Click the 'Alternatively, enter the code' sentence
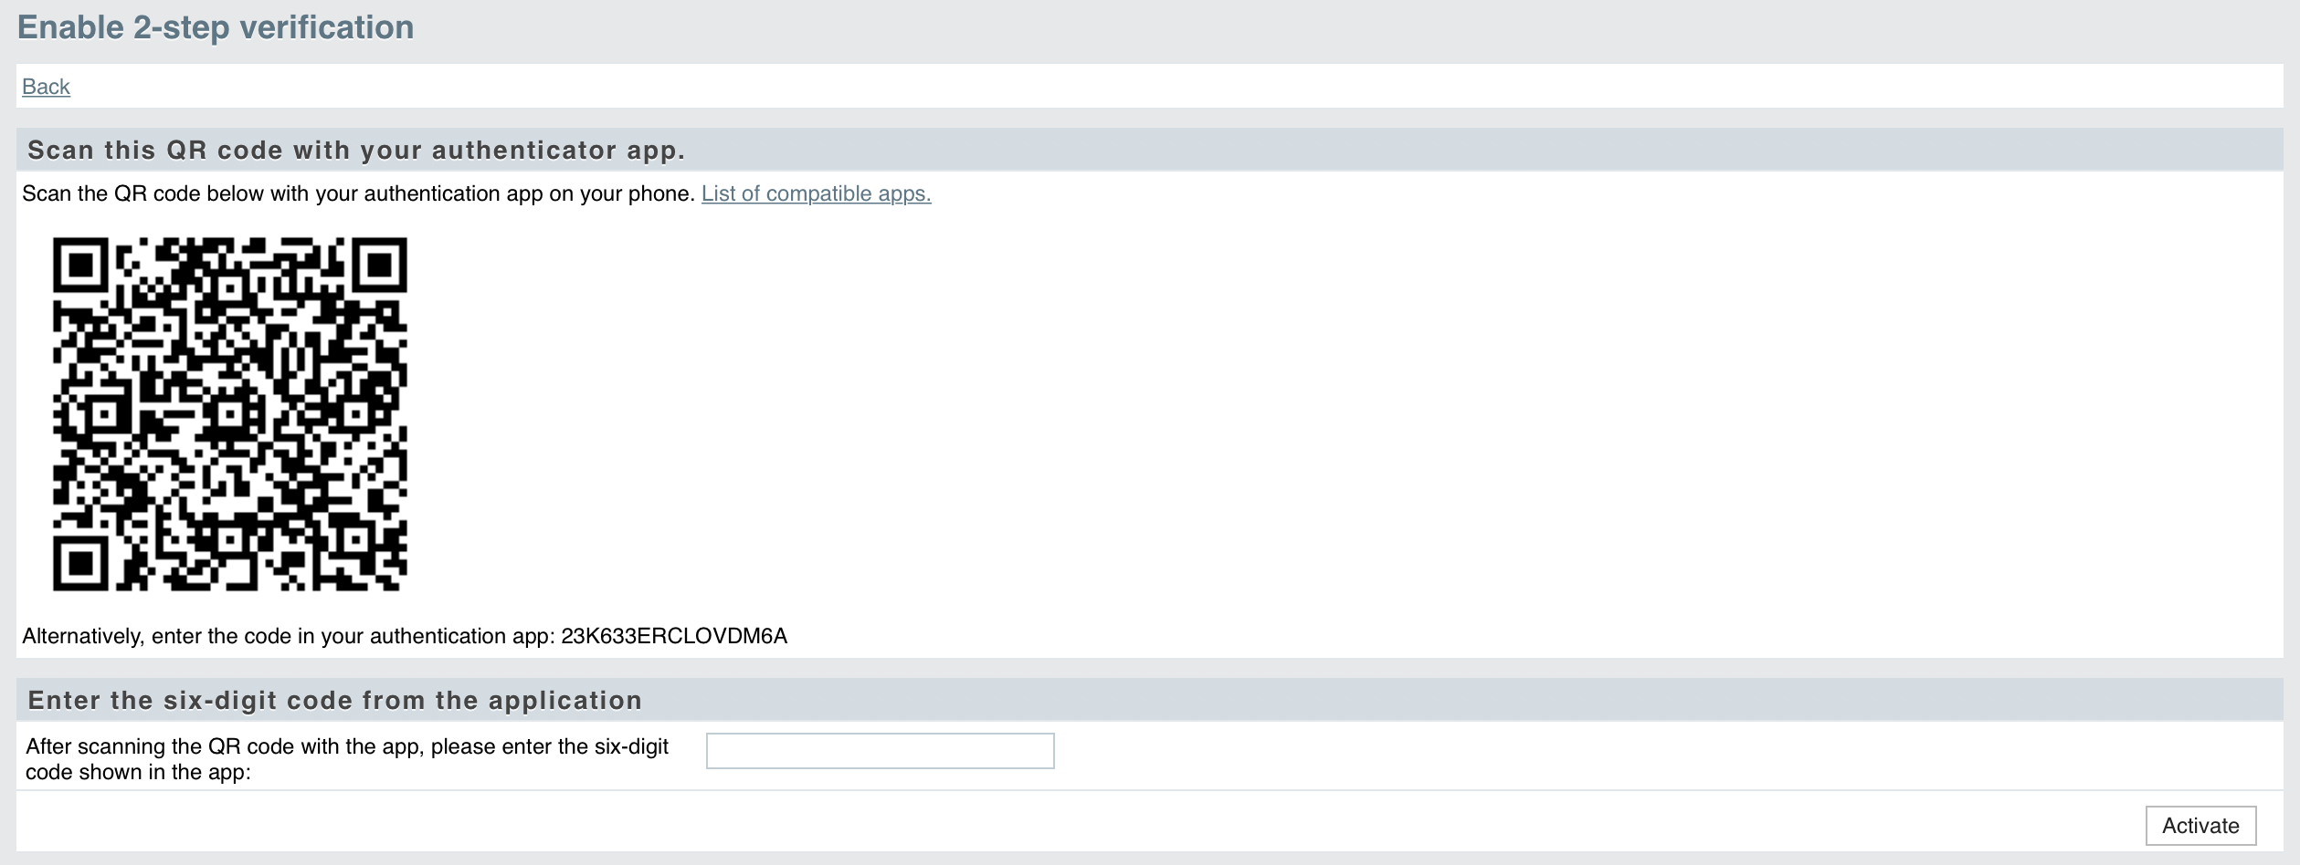Viewport: 2300px width, 865px height. (405, 636)
